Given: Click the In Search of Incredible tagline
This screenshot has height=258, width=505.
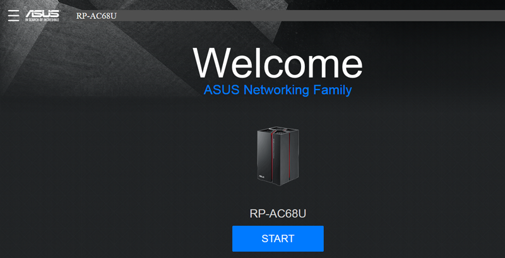Looking at the screenshot, I should [x=42, y=20].
